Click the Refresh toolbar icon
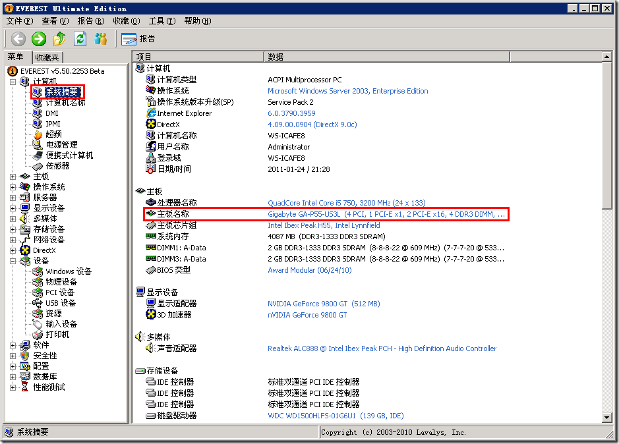 (80, 39)
